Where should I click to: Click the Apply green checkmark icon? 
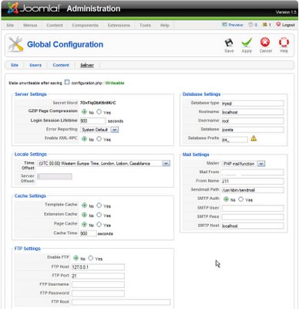coord(247,42)
